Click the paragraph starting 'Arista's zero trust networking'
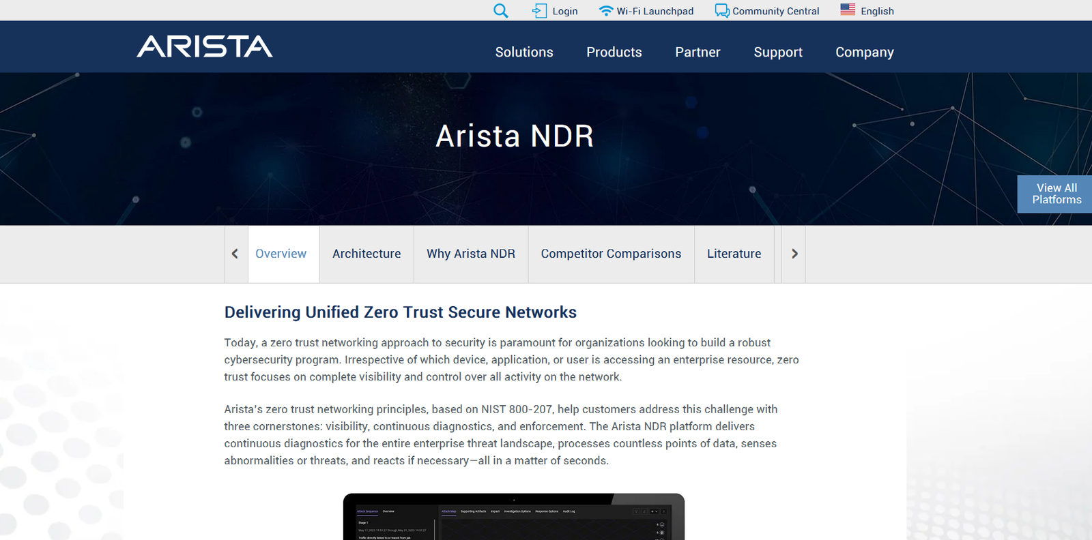The image size is (1092, 540). [501, 435]
